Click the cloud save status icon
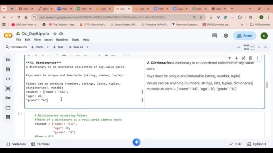Screen dimensions: 273x153 [x=61, y=34]
